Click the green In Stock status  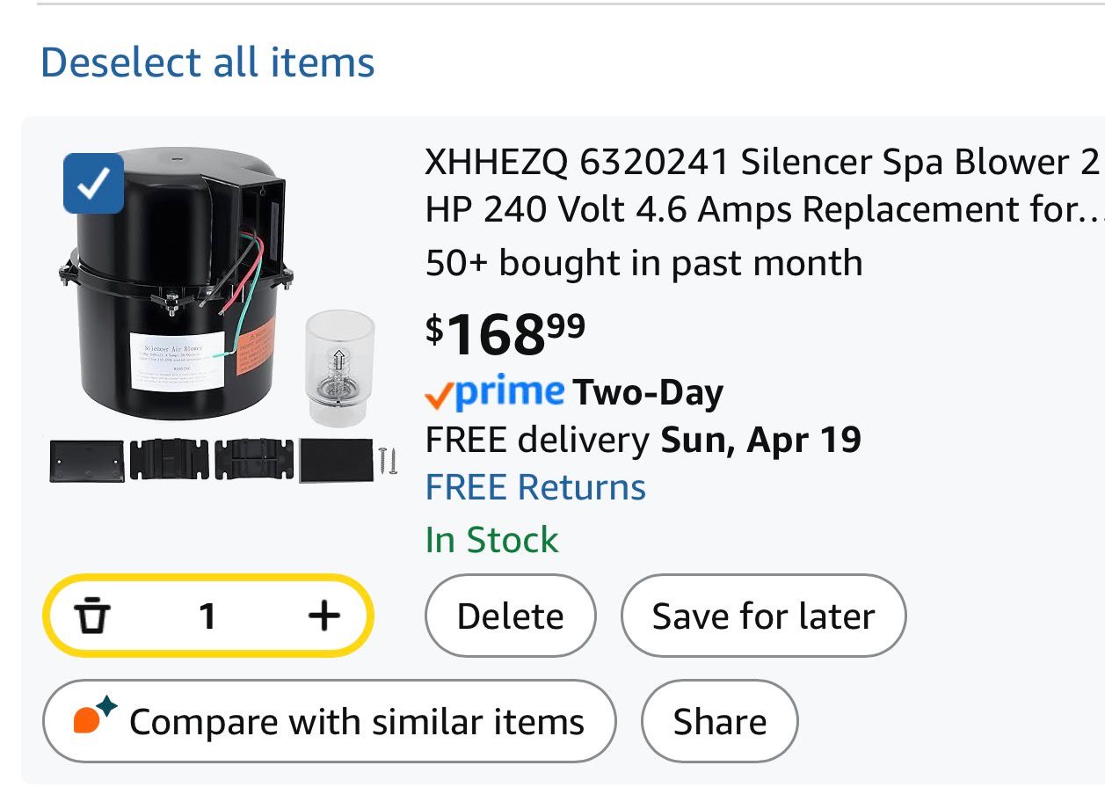tap(491, 540)
